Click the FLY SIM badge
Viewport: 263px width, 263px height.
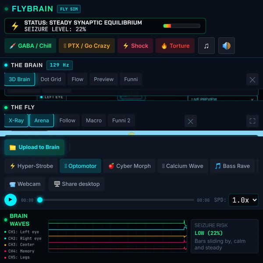point(69,9)
